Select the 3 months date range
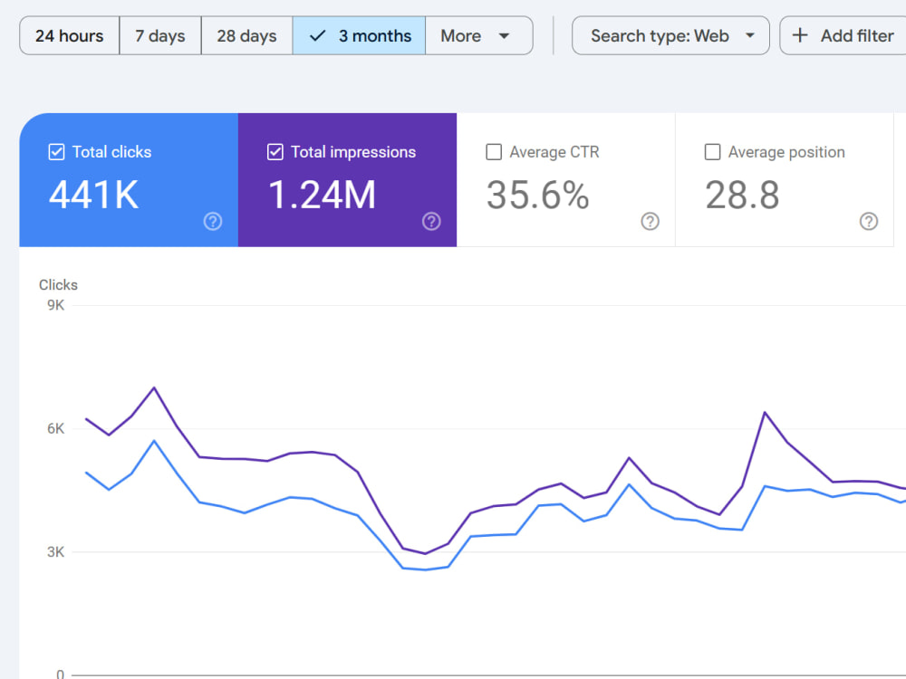The height and width of the screenshot is (679, 906). pos(359,36)
